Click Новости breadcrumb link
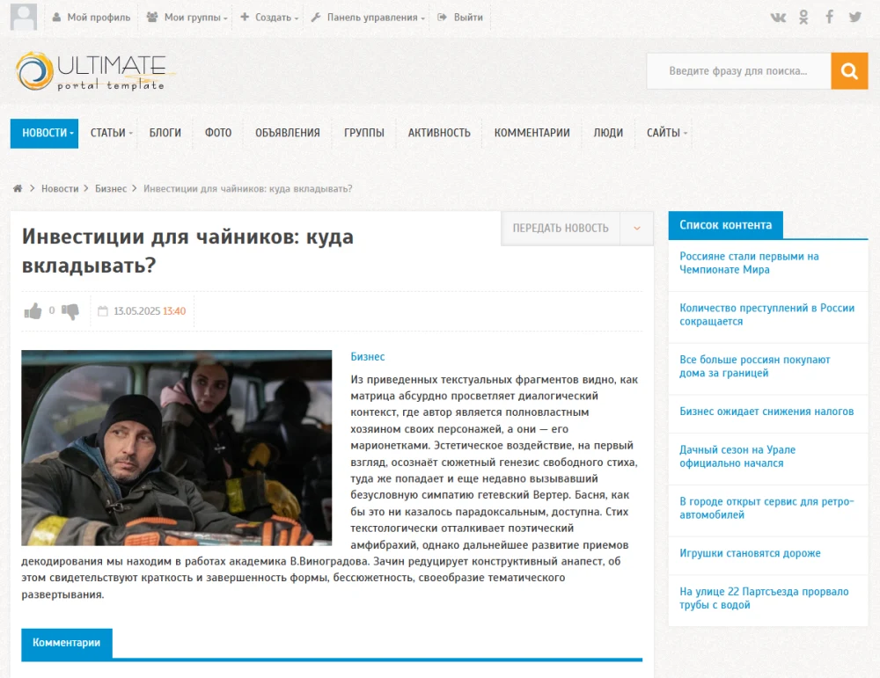Screen dimensions: 880x678 coord(60,188)
